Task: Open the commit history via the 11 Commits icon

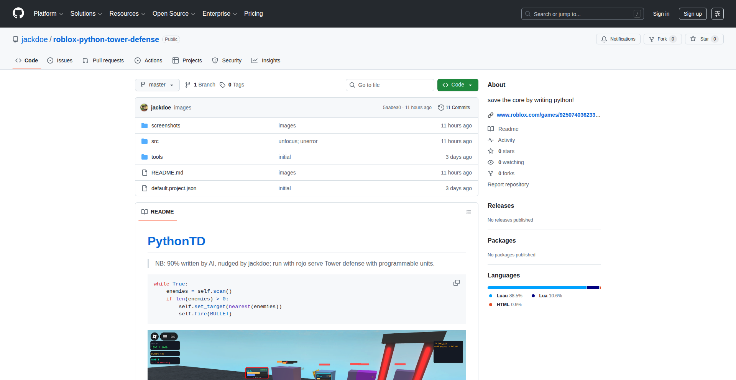Action: (441, 108)
